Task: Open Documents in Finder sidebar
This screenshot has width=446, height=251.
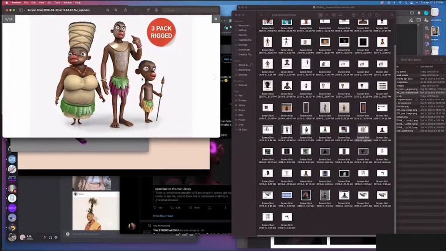Action: pyautogui.click(x=244, y=70)
